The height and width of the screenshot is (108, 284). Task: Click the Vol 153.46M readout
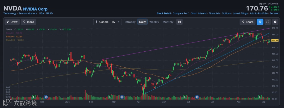(x=65, y=29)
